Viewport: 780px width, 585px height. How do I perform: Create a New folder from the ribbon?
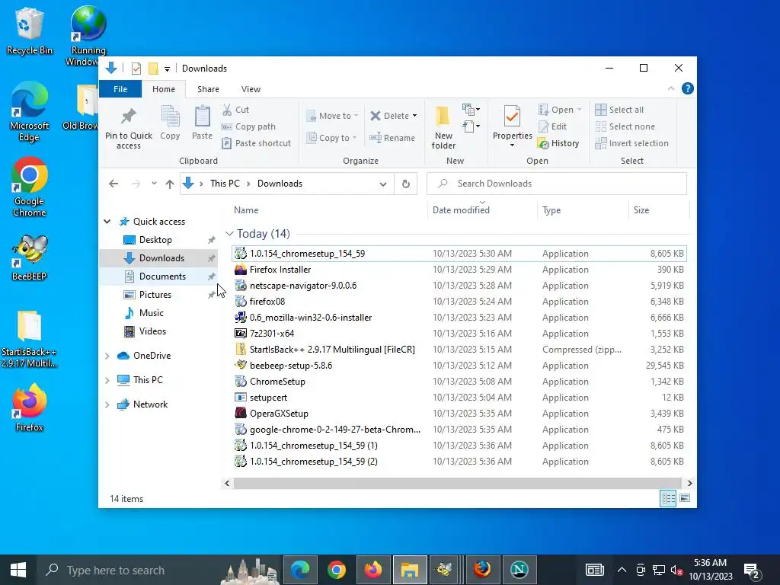443,128
